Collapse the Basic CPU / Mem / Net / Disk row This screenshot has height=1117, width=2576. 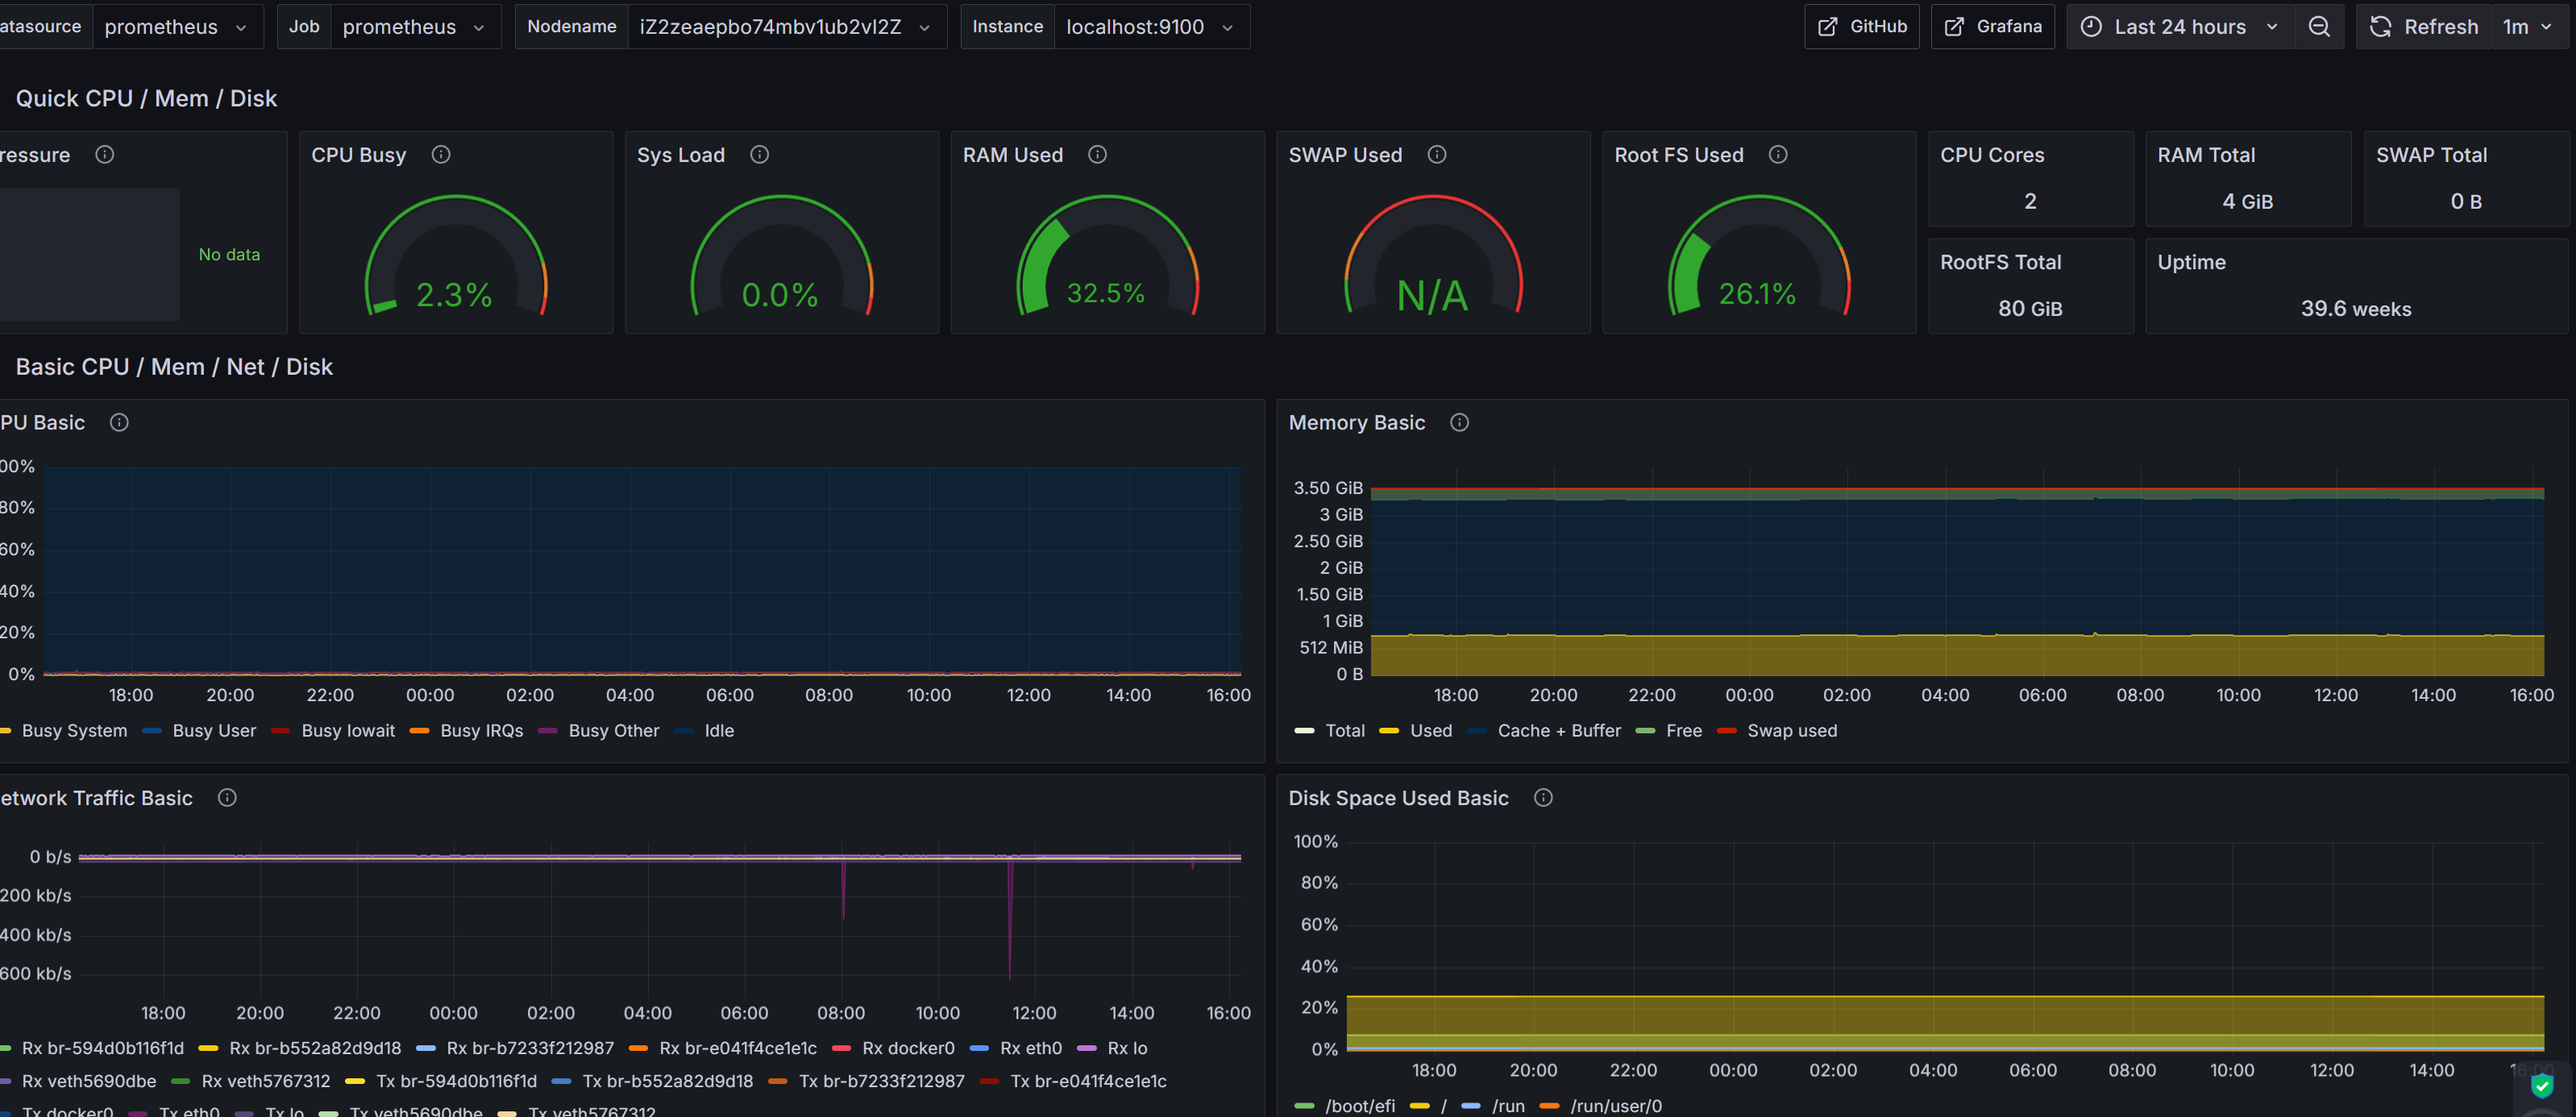(174, 367)
